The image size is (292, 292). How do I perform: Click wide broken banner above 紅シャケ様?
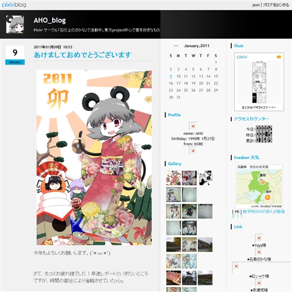tap(261, 267)
